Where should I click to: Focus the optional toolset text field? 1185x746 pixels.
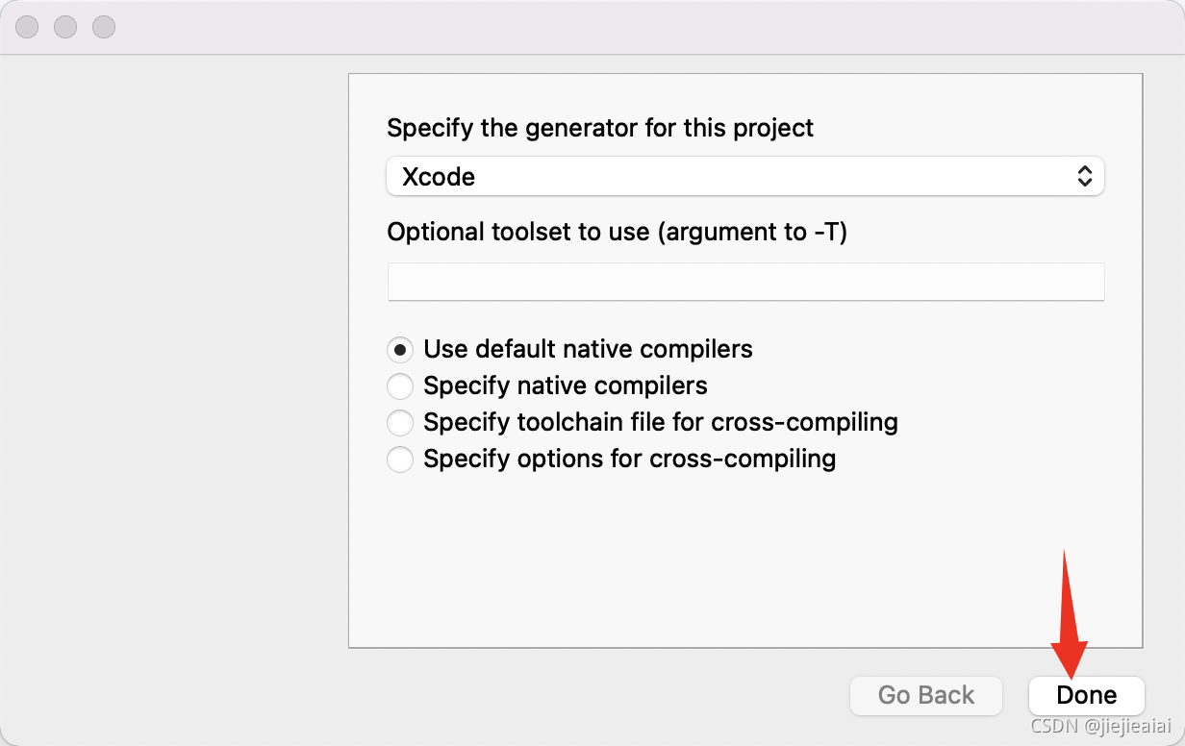745,282
